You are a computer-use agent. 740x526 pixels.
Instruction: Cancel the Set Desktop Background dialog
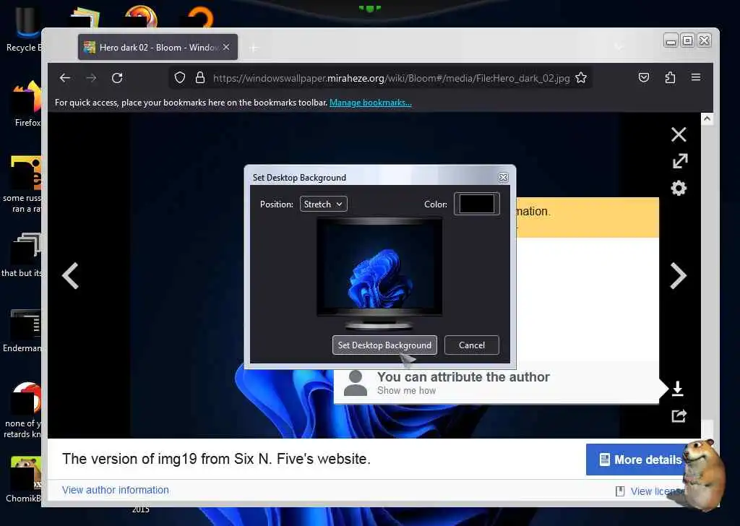tap(471, 345)
